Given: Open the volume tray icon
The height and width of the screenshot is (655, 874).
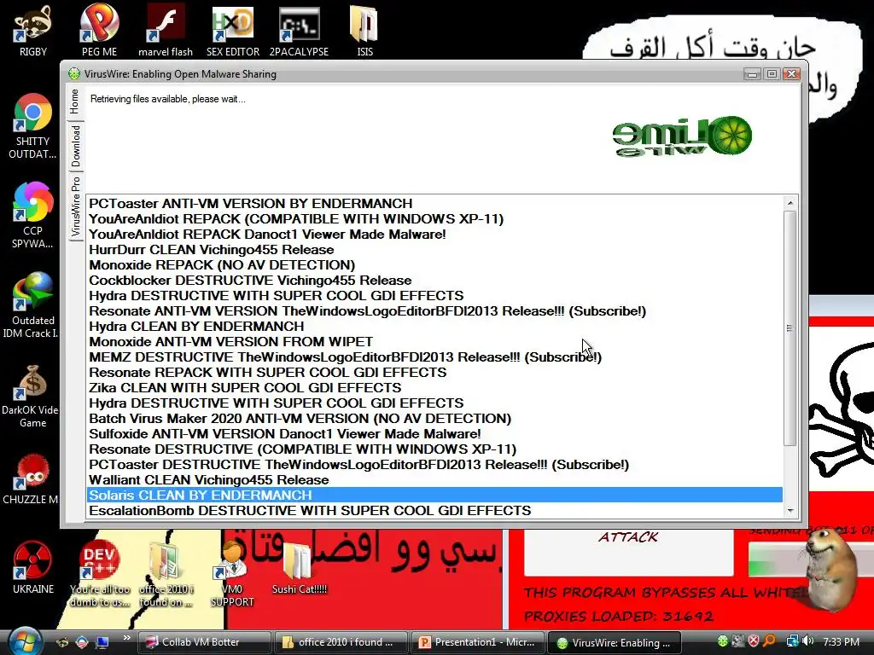Looking at the screenshot, I should [x=808, y=641].
